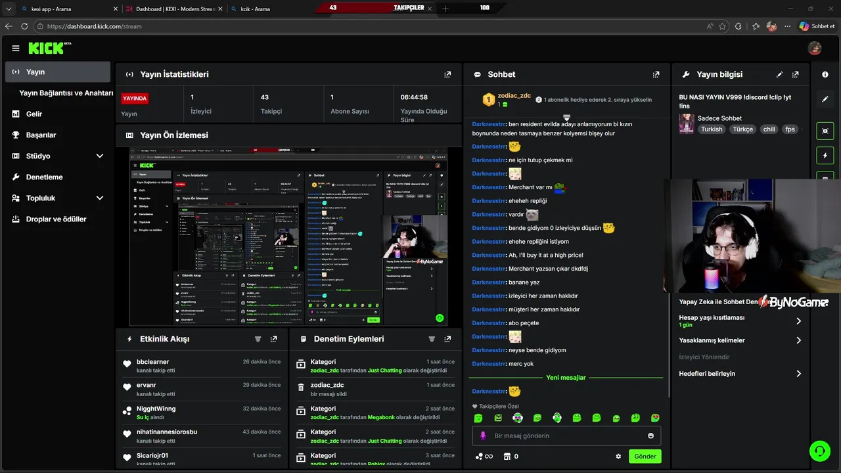Click the Yeni mesajlar divider in chat

coord(566,378)
